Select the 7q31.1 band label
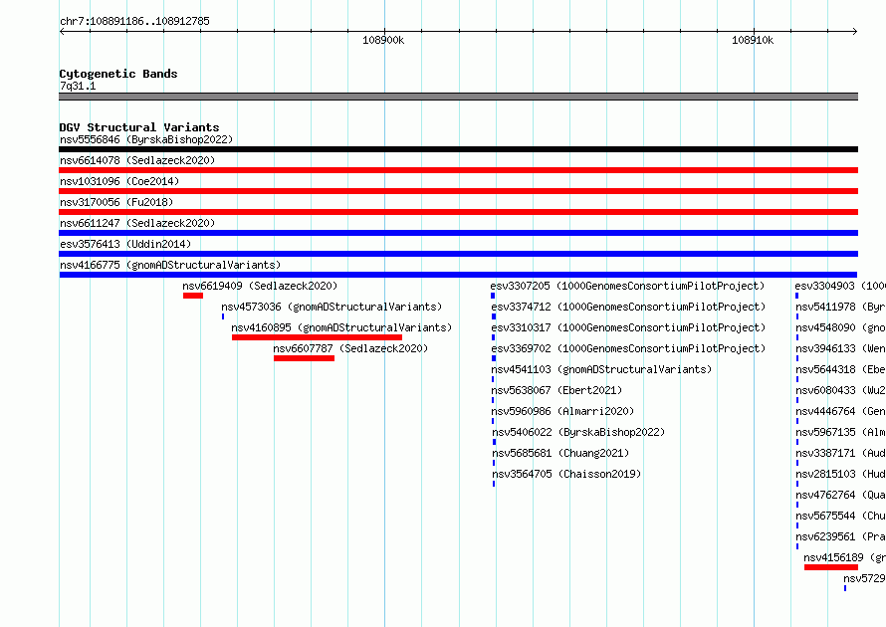The height and width of the screenshot is (627, 886). (x=78, y=86)
